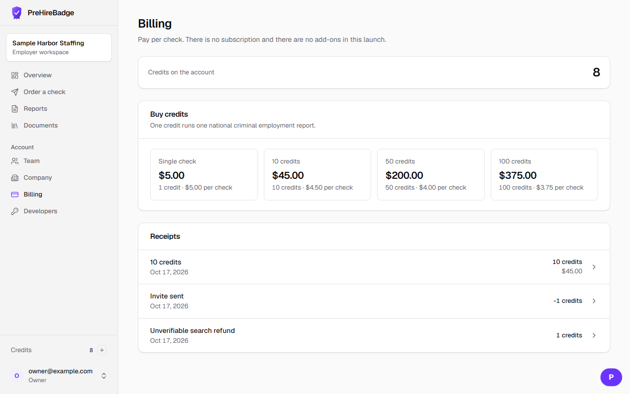
Task: Click the Overview grid icon
Action: pos(15,75)
